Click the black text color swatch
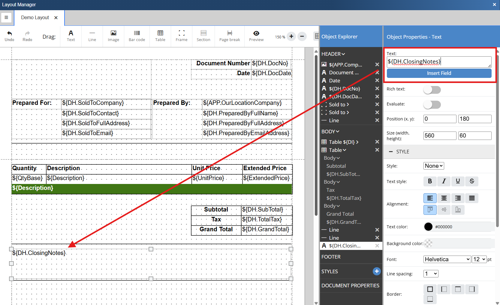Screen dimensions: 500x305 (x=428, y=227)
